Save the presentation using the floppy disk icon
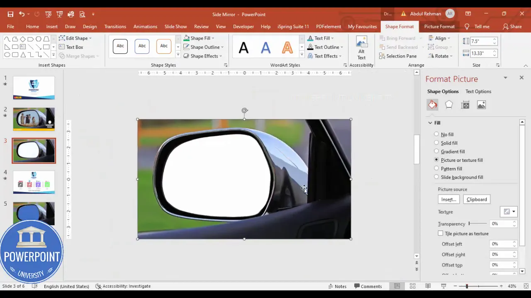531x298 pixels. click(x=10, y=14)
